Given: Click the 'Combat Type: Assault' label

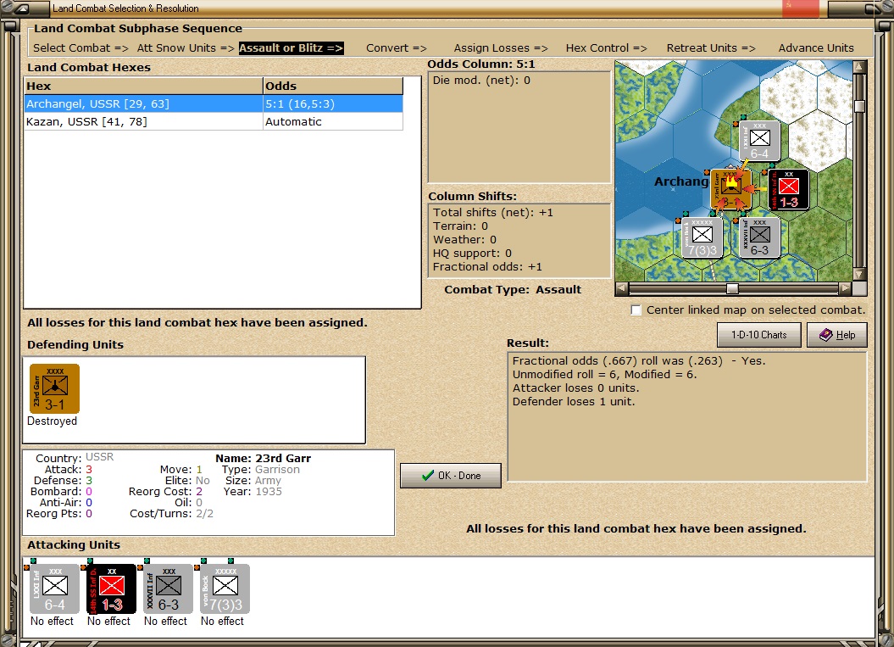Looking at the screenshot, I should [513, 289].
